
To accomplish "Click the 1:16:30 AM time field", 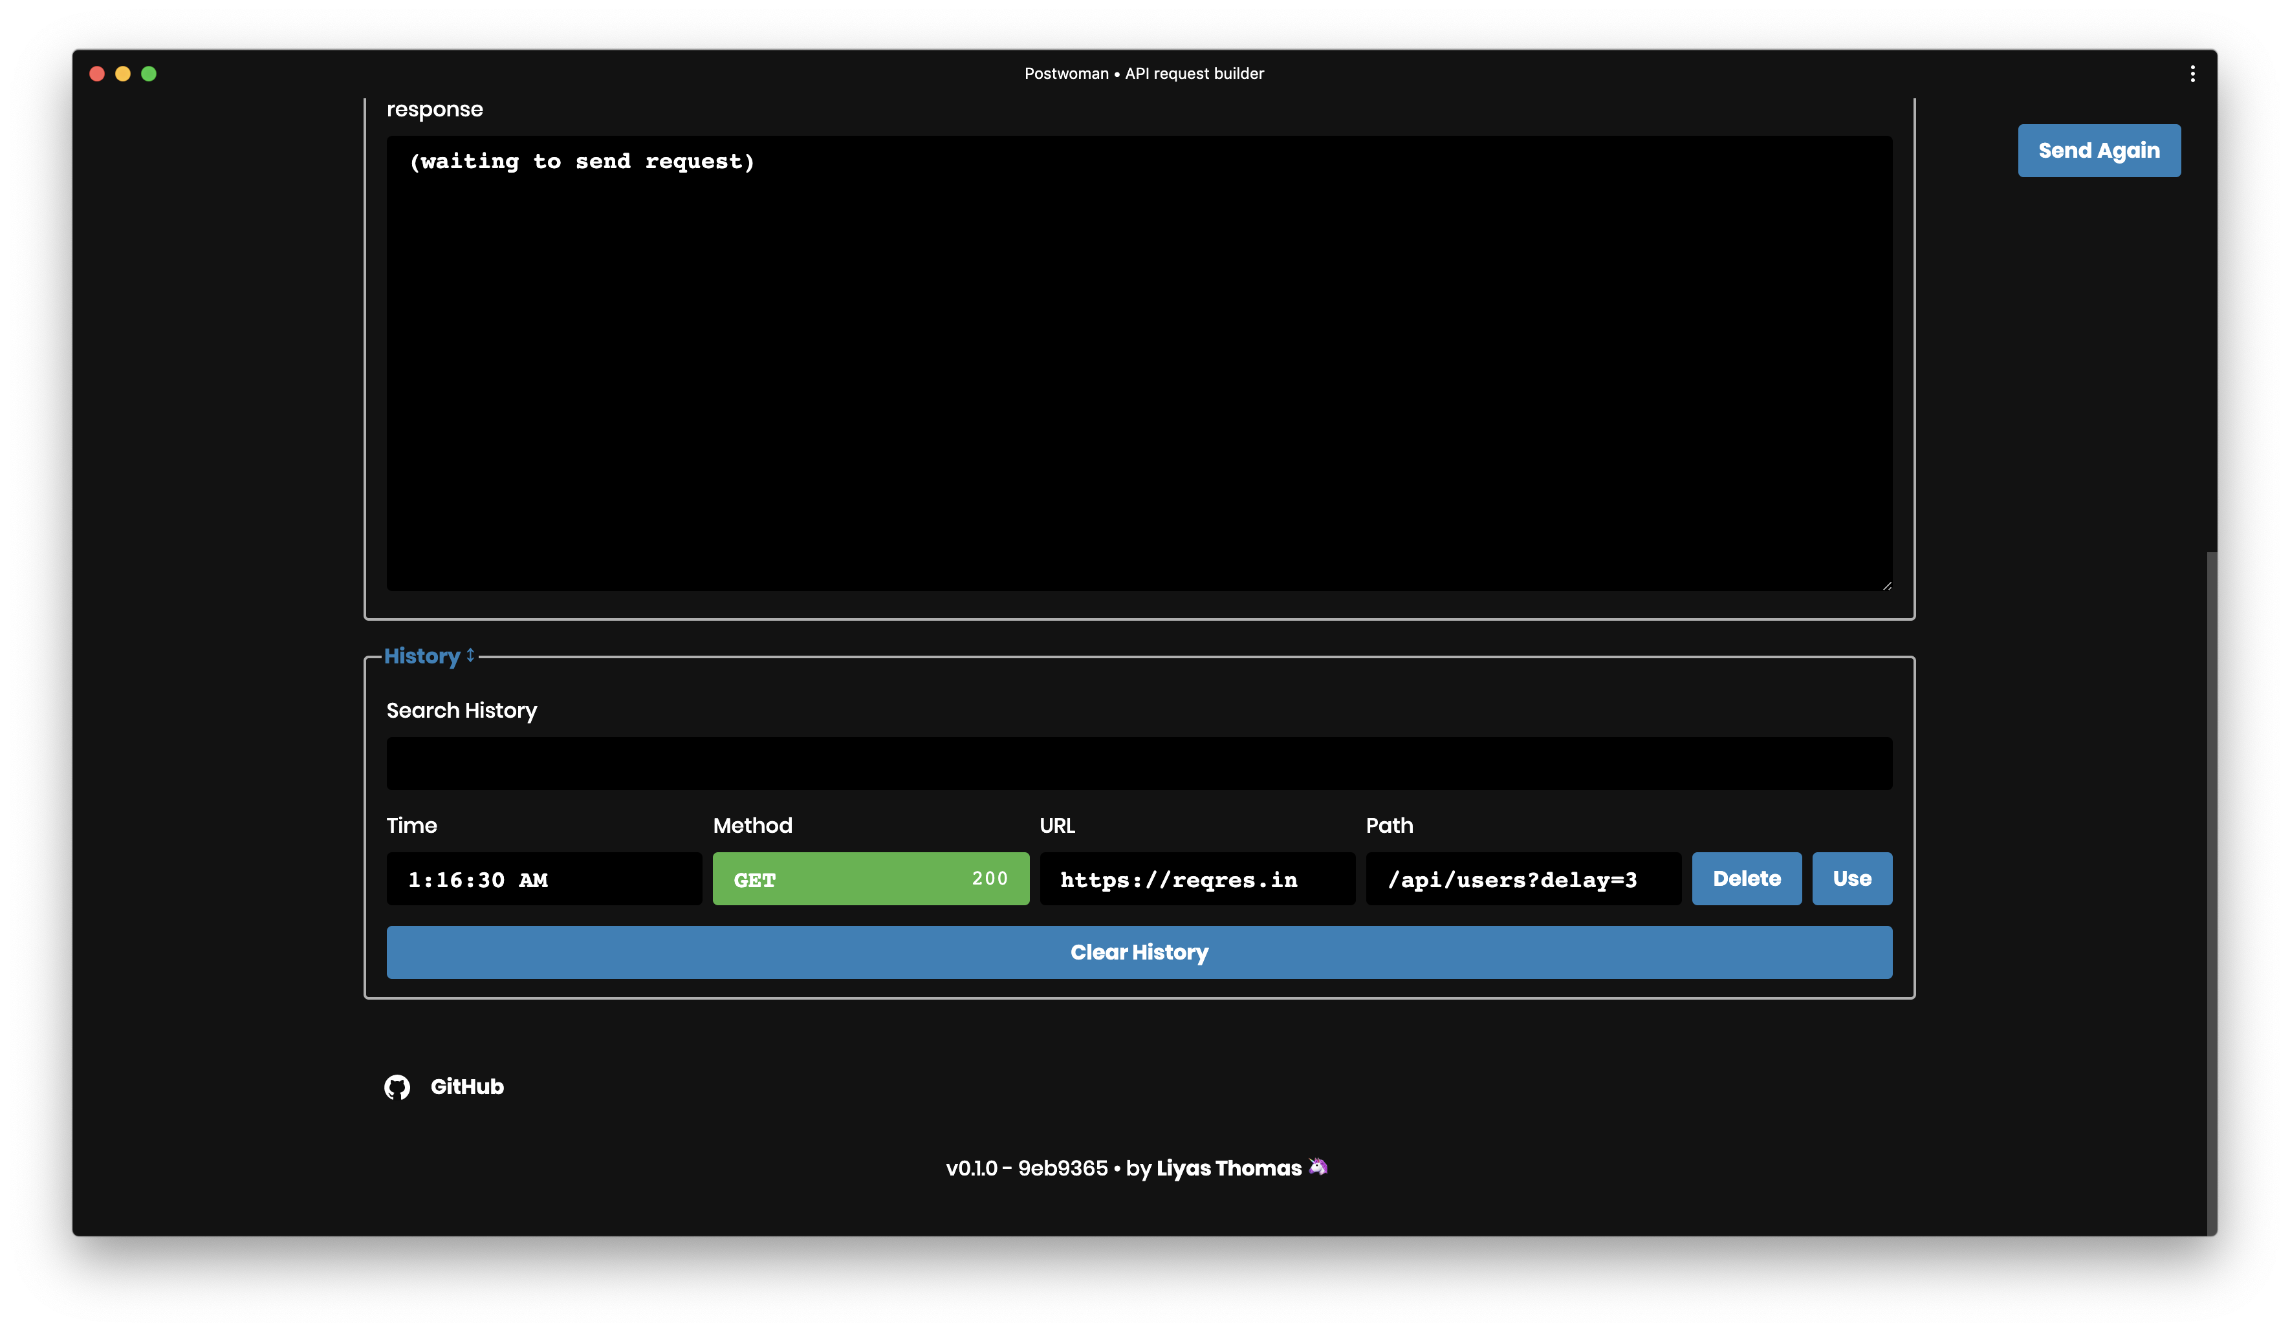I will (543, 879).
